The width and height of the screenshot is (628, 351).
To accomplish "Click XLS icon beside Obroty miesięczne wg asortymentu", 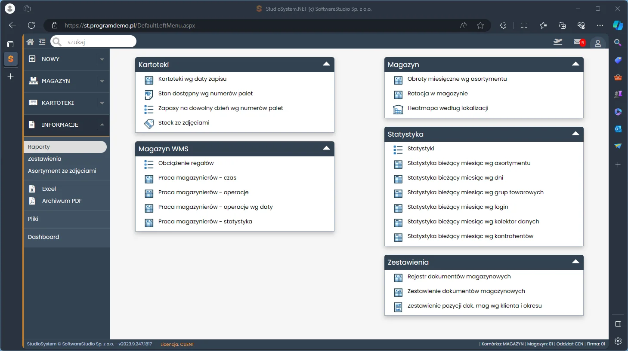I will click(x=398, y=80).
